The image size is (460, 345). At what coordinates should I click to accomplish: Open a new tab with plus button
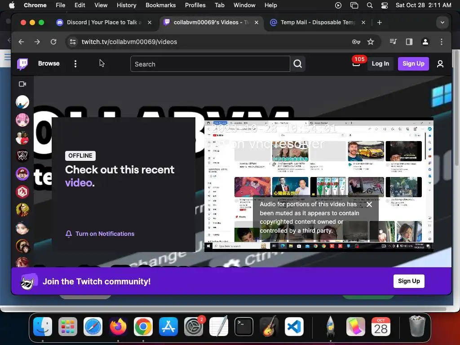click(379, 22)
